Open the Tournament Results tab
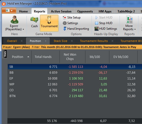 [x=94, y=41]
